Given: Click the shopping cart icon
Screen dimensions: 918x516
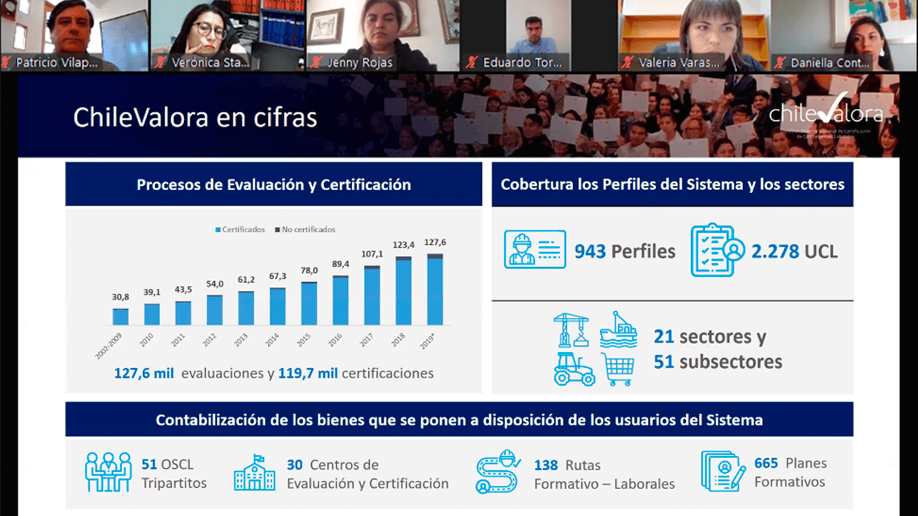Looking at the screenshot, I should click(618, 370).
